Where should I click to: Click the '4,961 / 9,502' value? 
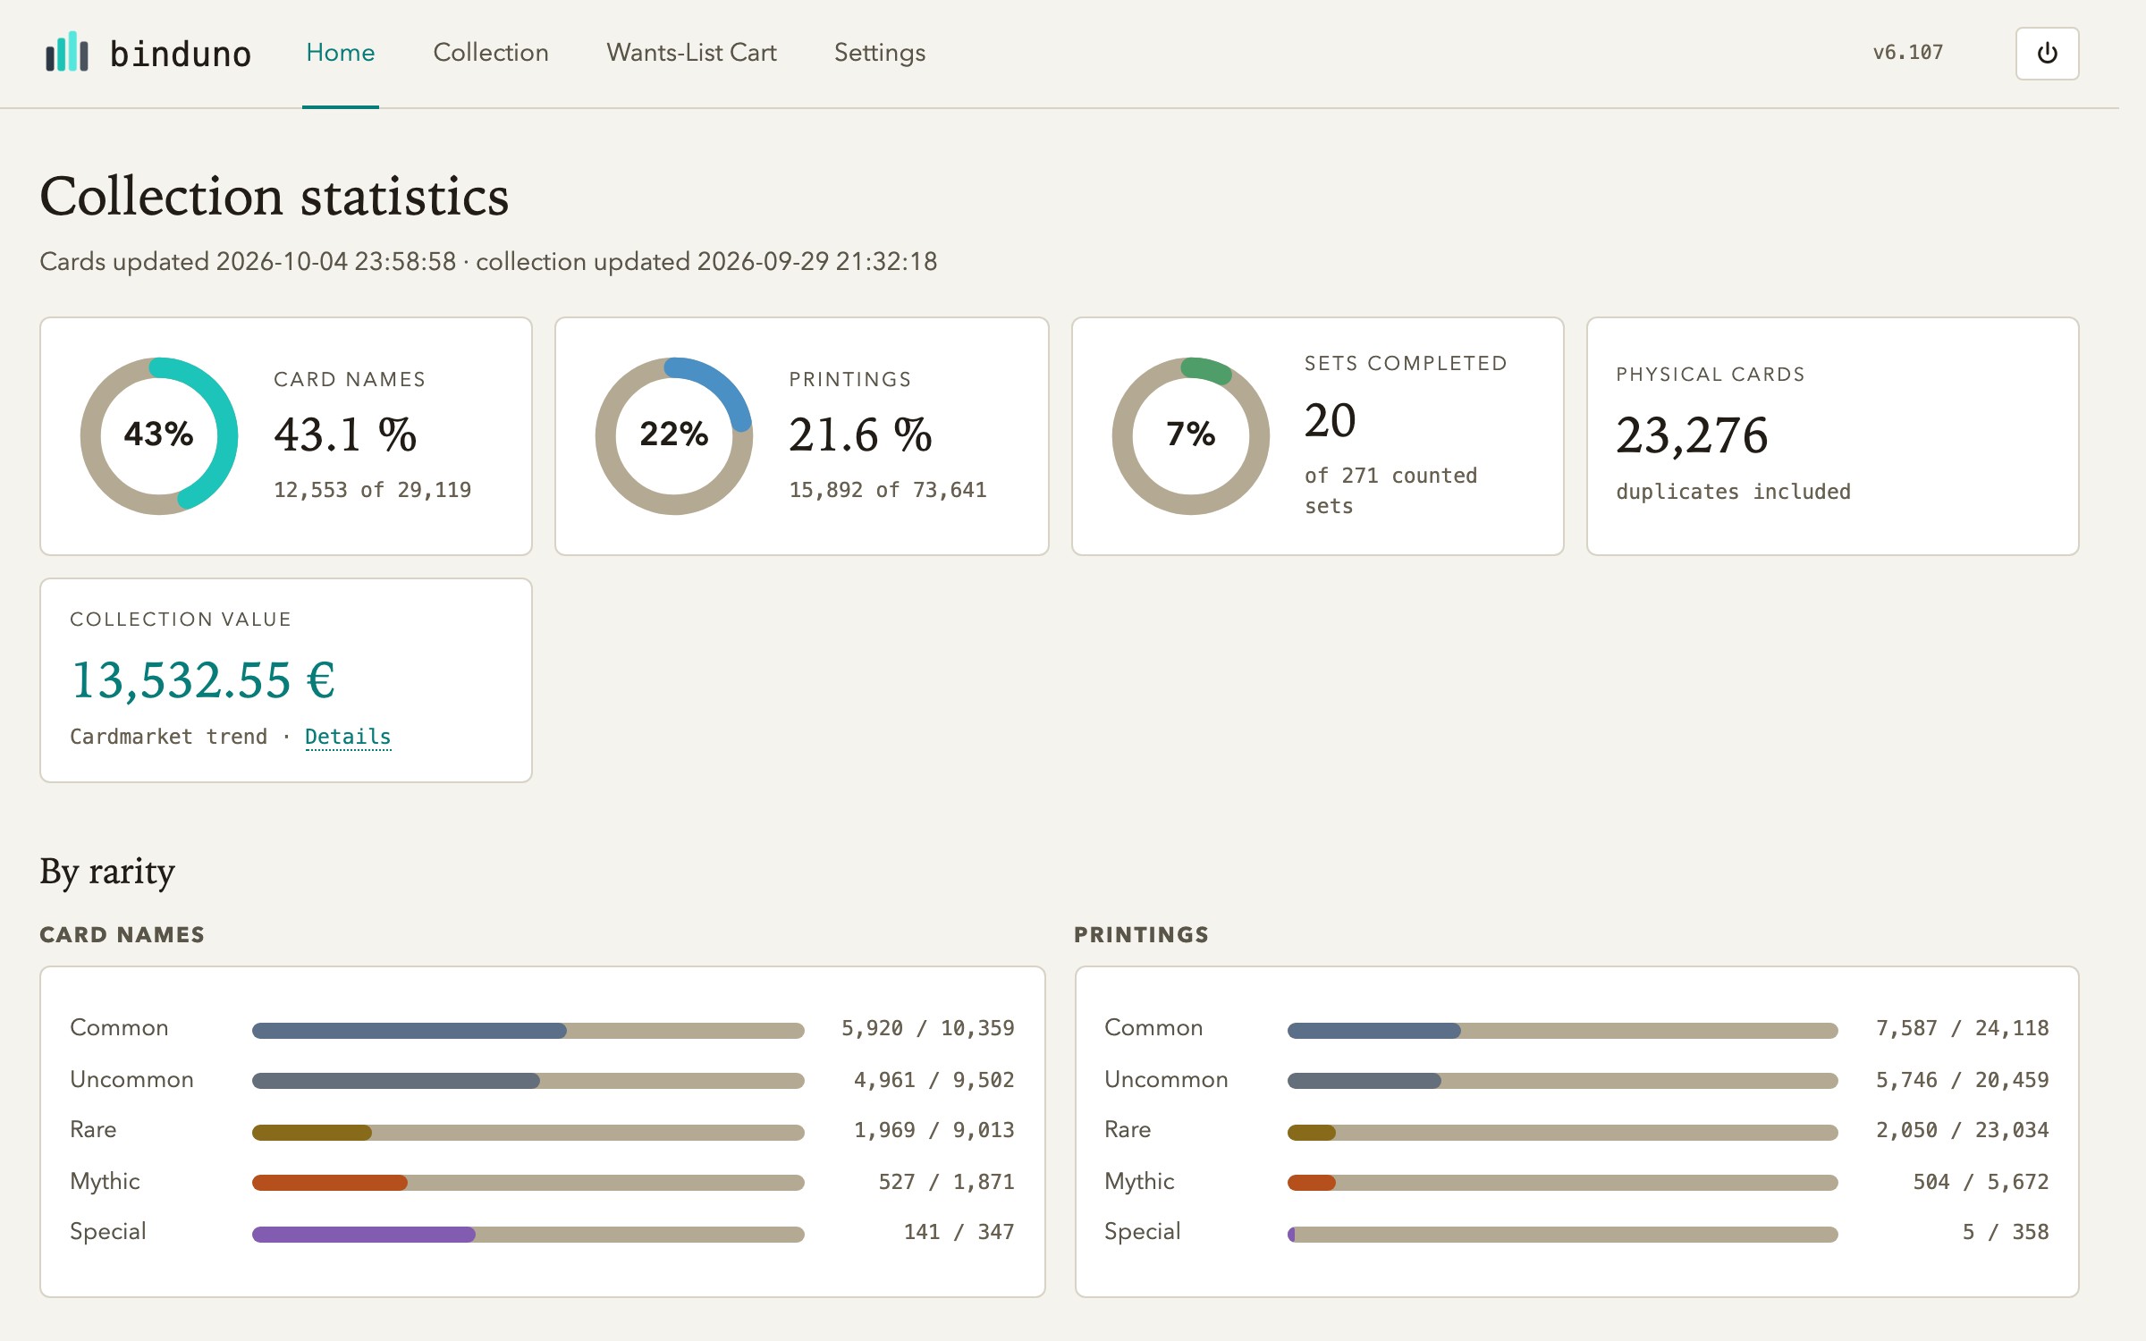coord(934,1080)
